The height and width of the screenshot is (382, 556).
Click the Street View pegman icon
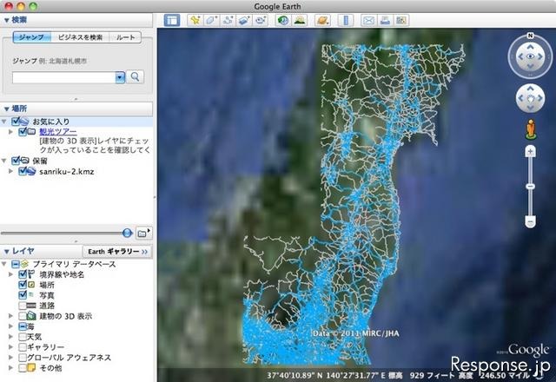(529, 131)
